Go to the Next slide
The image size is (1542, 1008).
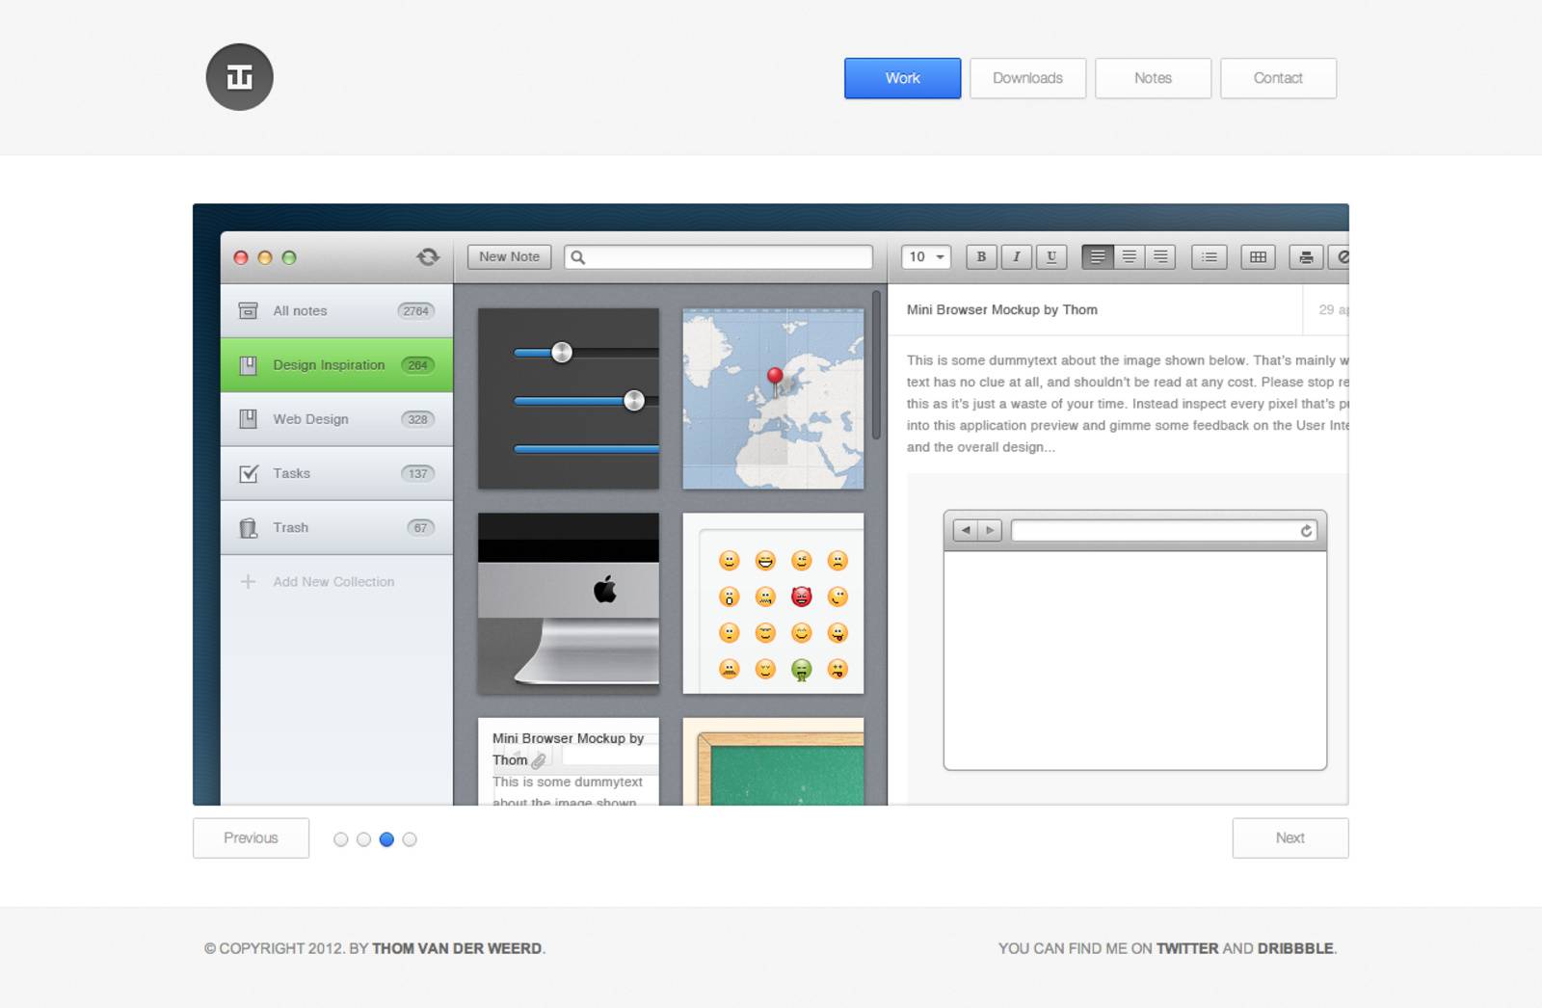tap(1289, 837)
